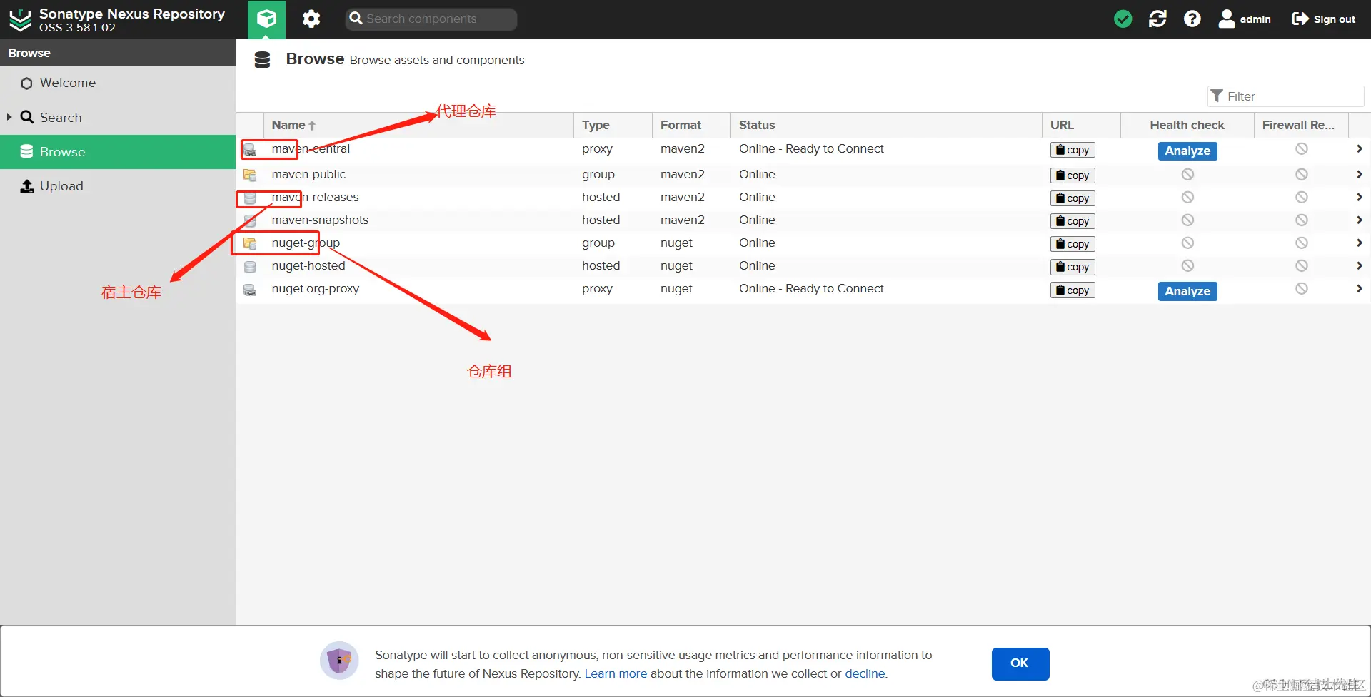This screenshot has height=697, width=1371.
Task: Copy the URL for maven-central
Action: click(1073, 150)
